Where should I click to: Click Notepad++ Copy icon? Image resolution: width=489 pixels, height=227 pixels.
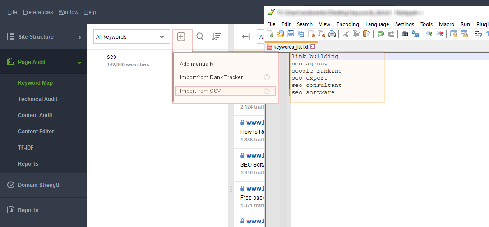click(x=356, y=34)
